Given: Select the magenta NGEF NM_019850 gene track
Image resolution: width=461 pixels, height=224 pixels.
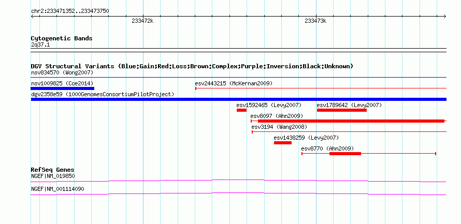Looking at the screenshot, I should pos(238,181).
